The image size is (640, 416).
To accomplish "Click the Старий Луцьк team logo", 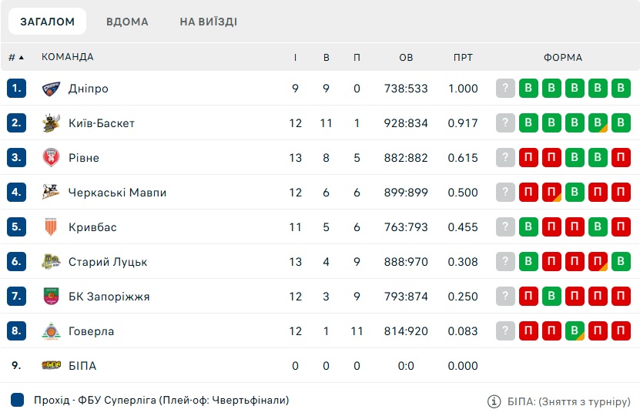I will click(x=51, y=262).
